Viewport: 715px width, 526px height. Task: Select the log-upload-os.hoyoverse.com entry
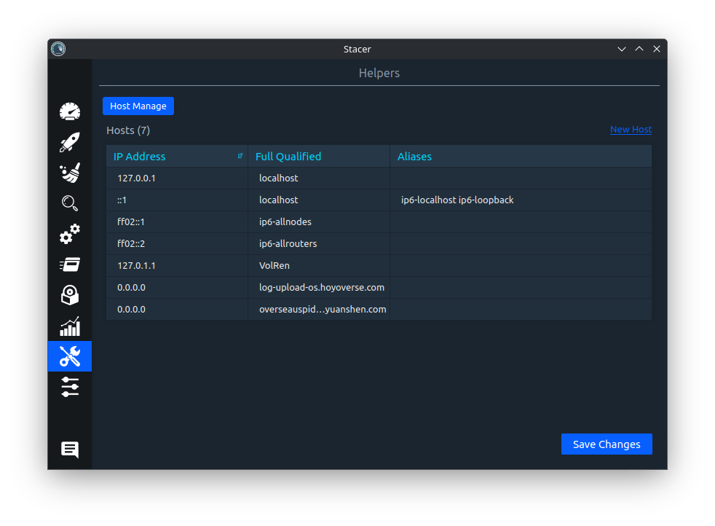(x=321, y=288)
